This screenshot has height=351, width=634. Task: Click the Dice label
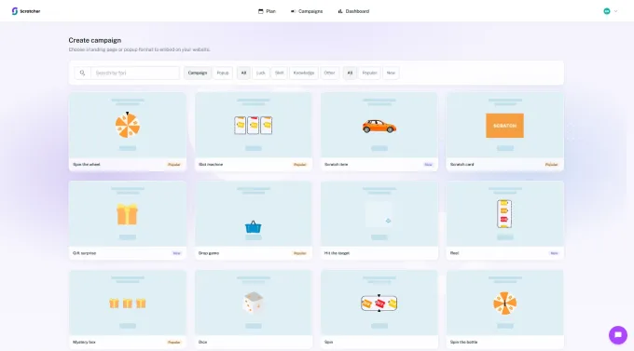202,342
